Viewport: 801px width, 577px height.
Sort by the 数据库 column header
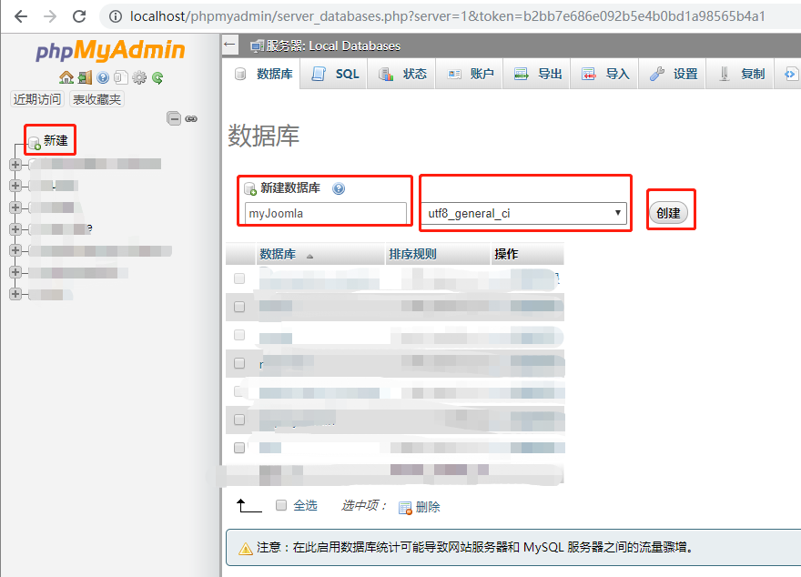[x=278, y=254]
